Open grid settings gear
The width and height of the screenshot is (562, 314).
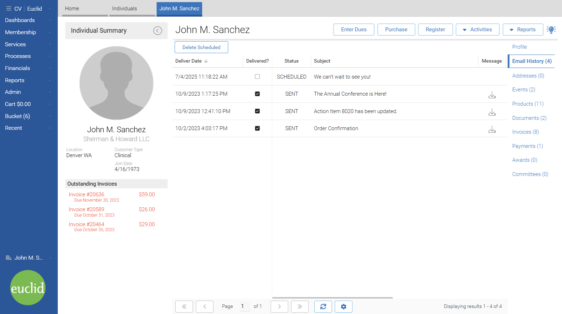(x=344, y=307)
